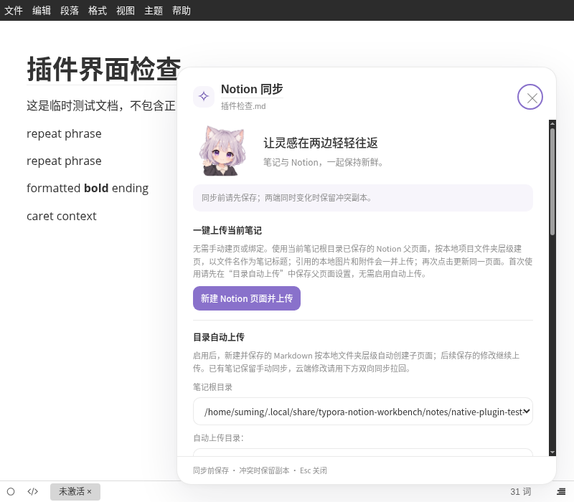Click the 插件界面检查 heading
Image resolution: width=574 pixels, height=502 pixels.
104,69
